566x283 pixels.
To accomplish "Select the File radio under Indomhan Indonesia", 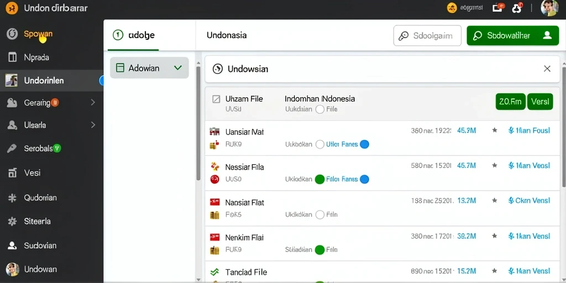I will tap(320, 109).
